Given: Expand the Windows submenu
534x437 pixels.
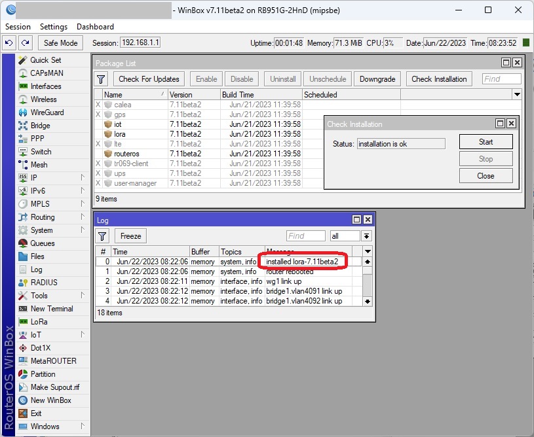Looking at the screenshot, I should pyautogui.click(x=83, y=427).
